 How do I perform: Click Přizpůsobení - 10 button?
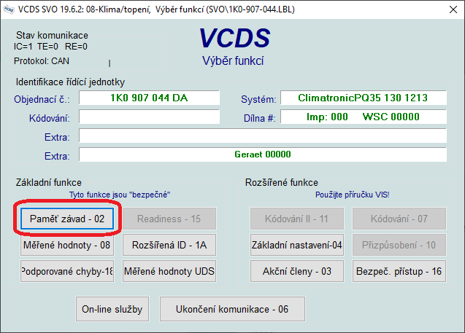pos(399,245)
